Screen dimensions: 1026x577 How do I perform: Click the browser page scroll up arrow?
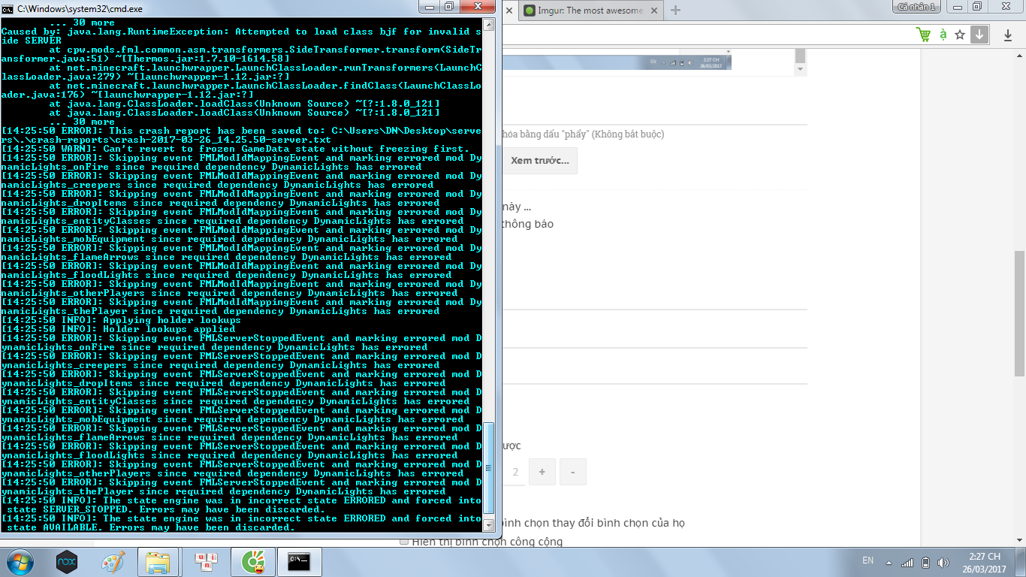tap(1019, 57)
